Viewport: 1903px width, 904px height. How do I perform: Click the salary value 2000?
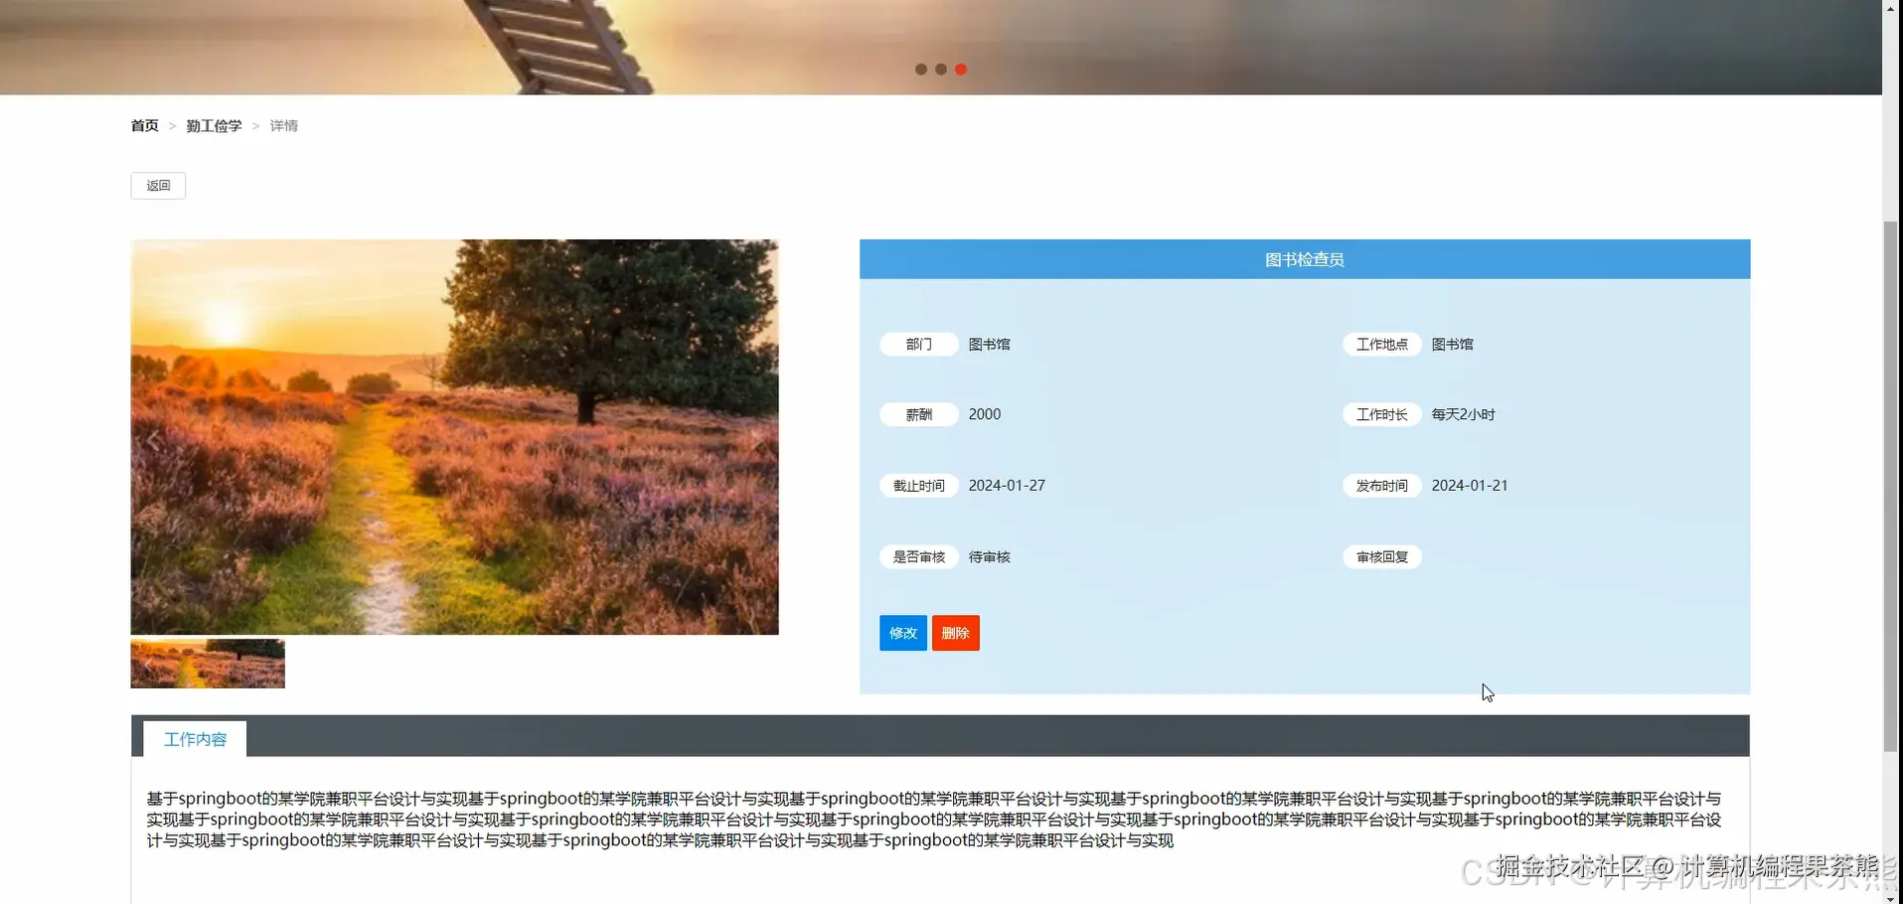[x=985, y=414]
